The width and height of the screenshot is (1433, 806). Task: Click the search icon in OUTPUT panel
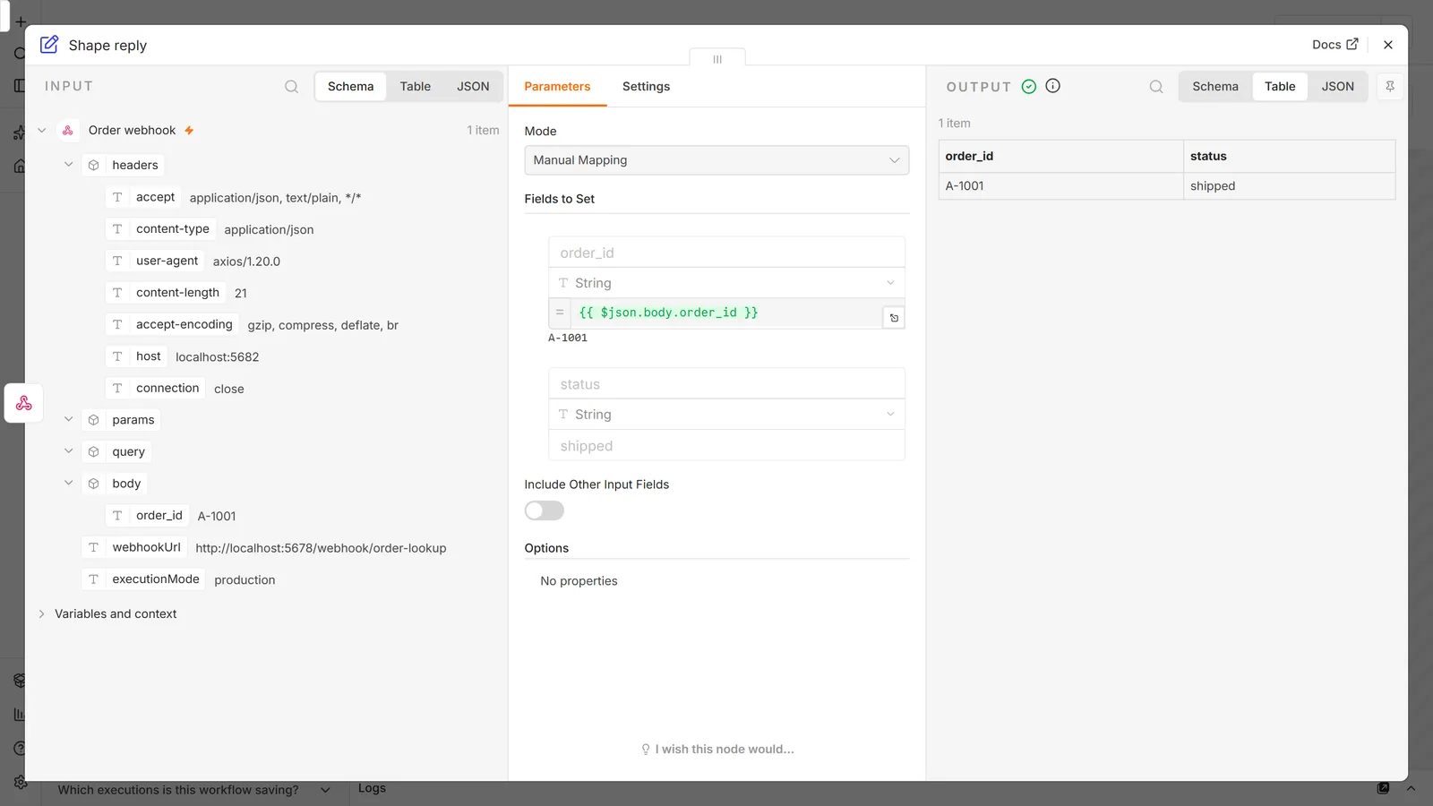click(1156, 87)
